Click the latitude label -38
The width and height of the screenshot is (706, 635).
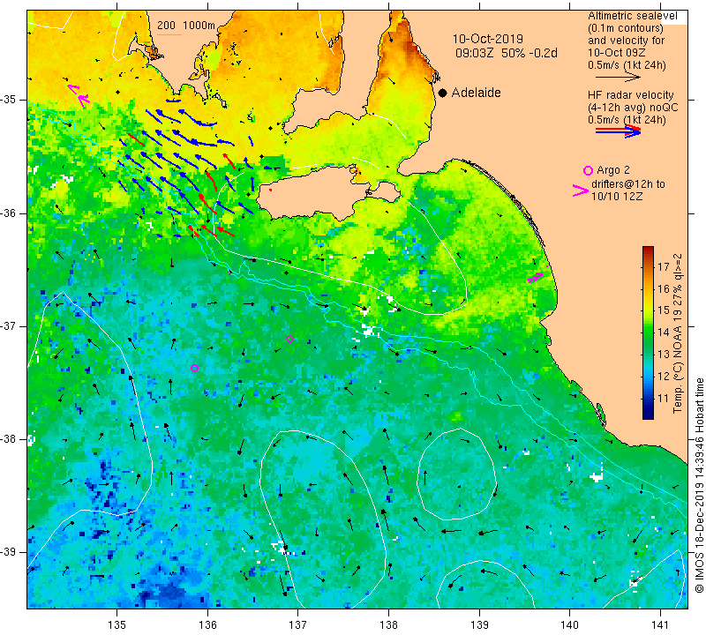[9, 439]
